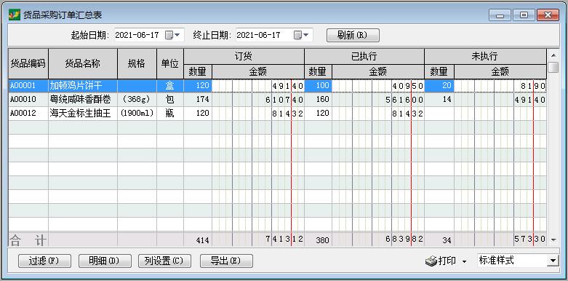Click unexecuted quantity 20 cell
Image resolution: width=568 pixels, height=281 pixels.
(439, 86)
